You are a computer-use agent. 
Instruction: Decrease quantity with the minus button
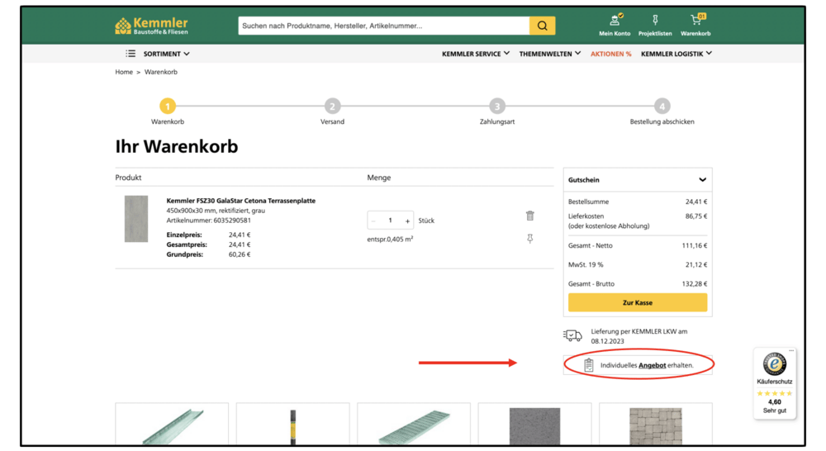(373, 221)
